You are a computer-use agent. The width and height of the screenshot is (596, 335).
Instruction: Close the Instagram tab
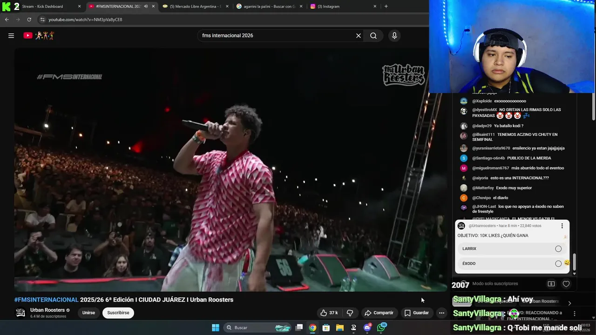click(375, 7)
